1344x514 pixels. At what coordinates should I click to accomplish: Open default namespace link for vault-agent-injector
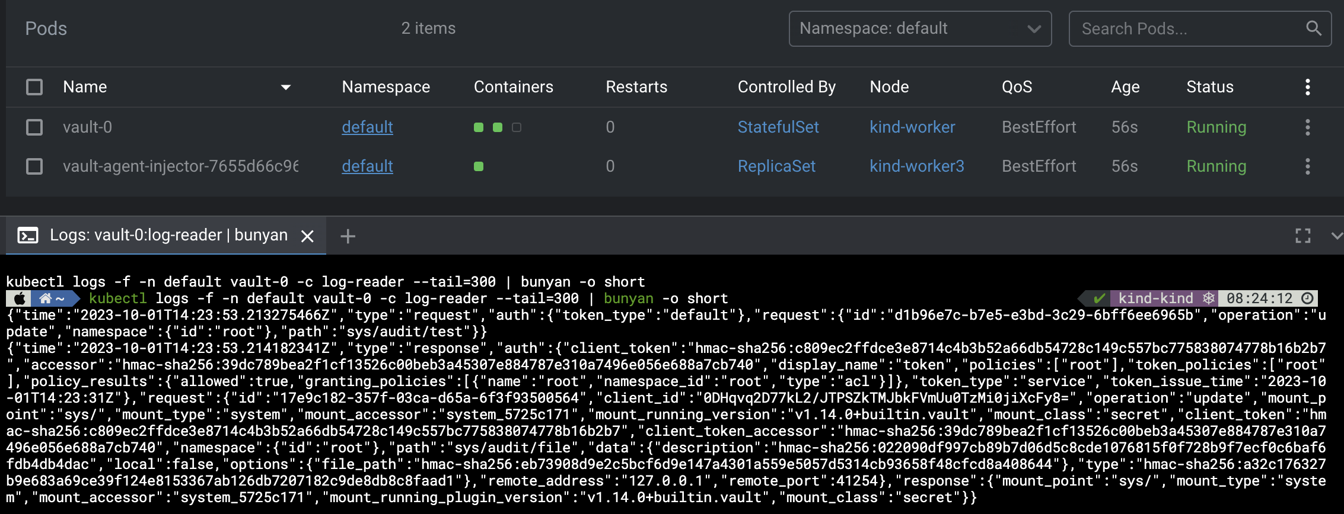pyautogui.click(x=367, y=166)
